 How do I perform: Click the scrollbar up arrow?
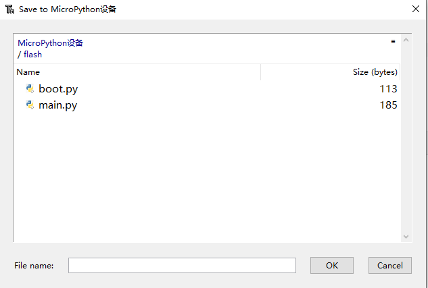(x=406, y=40)
